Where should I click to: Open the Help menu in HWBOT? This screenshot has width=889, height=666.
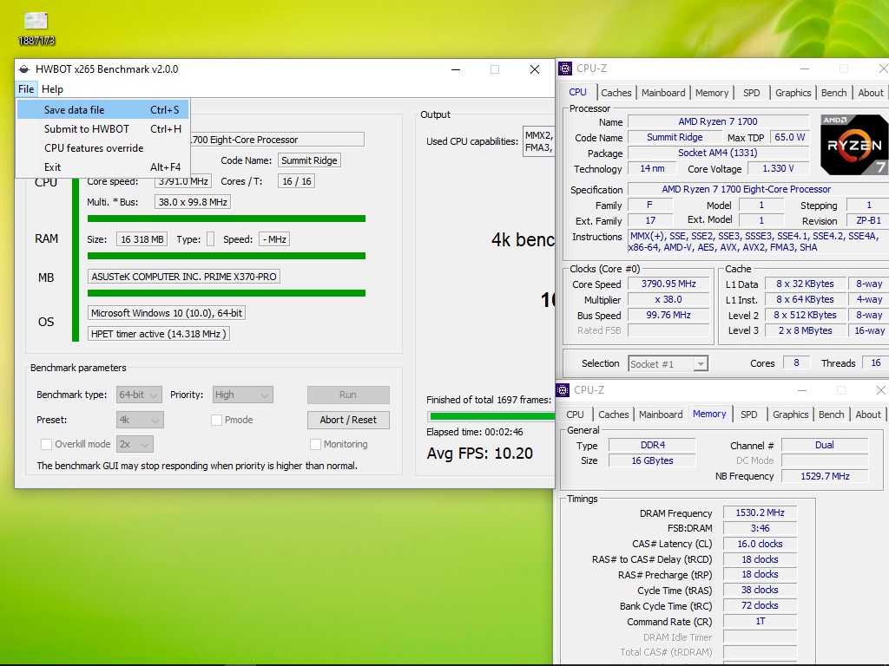52,89
